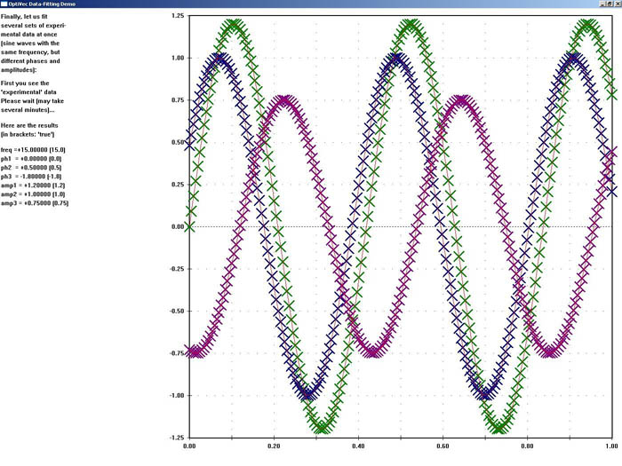
Task: Click the y-axis label 0.75
Action: [x=178, y=100]
